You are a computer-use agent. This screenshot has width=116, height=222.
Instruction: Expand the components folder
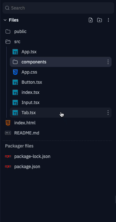tap(61, 62)
